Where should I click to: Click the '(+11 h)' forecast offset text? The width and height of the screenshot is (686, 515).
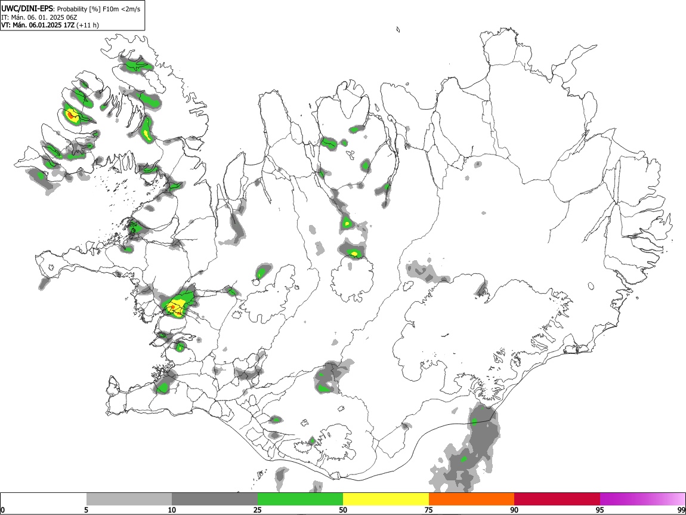coord(88,25)
